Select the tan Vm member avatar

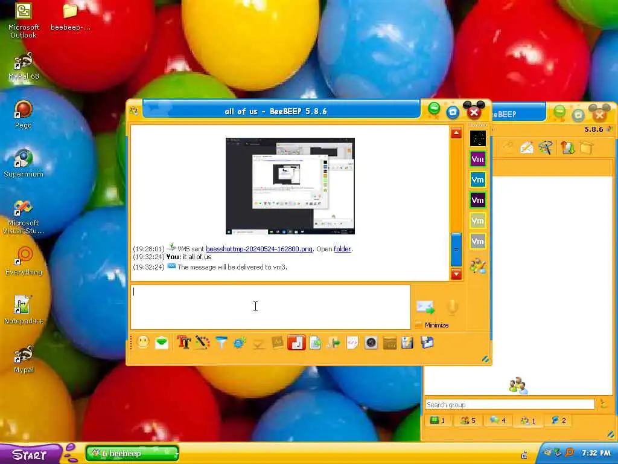coord(478,221)
